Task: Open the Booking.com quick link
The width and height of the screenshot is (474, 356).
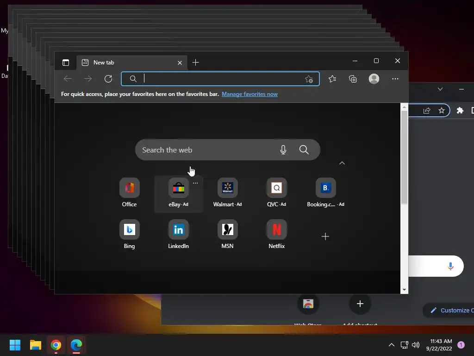Action: click(x=325, y=193)
